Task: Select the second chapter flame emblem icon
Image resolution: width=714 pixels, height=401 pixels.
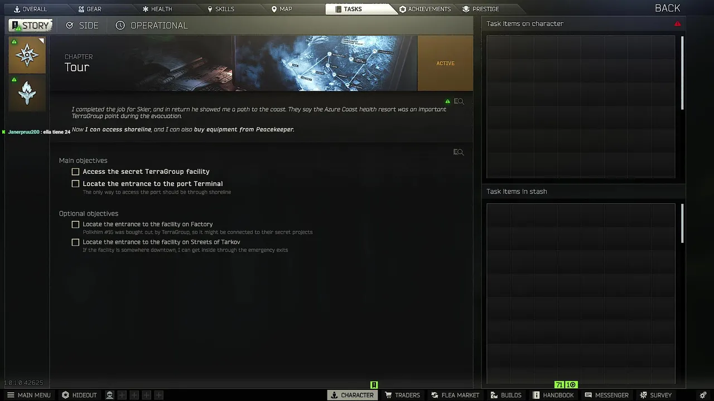Action: [27, 93]
